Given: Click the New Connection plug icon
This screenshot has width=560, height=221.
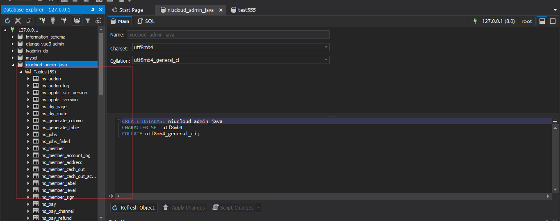Looking at the screenshot, I should coord(42,21).
